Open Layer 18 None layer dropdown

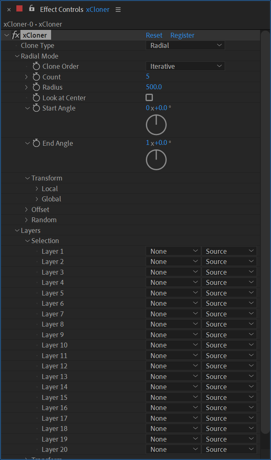173,428
